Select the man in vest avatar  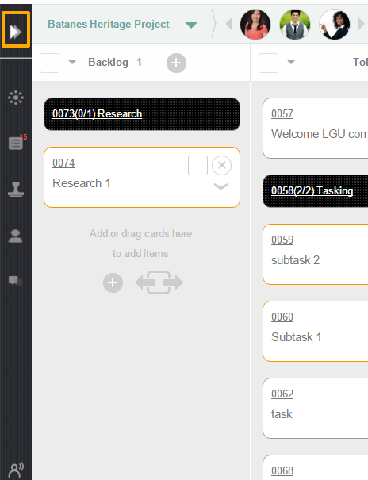click(x=295, y=25)
